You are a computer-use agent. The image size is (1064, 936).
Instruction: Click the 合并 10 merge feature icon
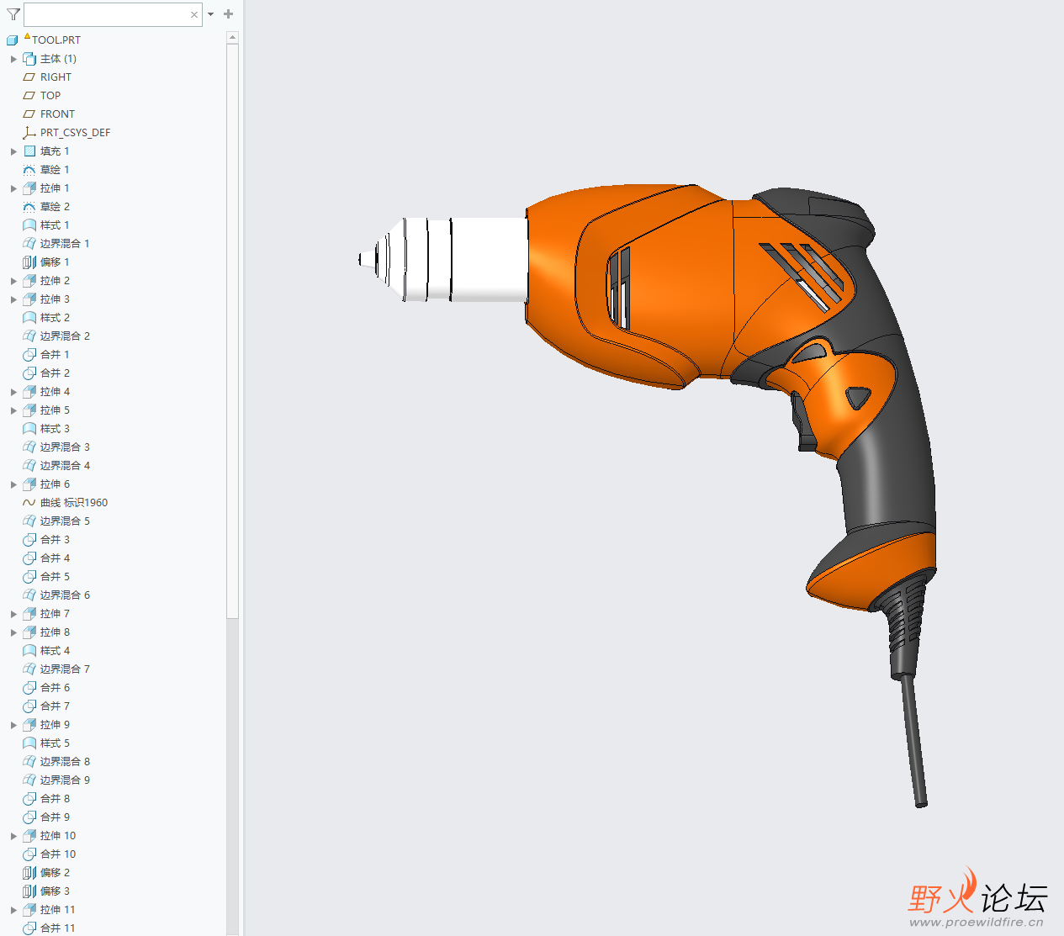tap(29, 854)
